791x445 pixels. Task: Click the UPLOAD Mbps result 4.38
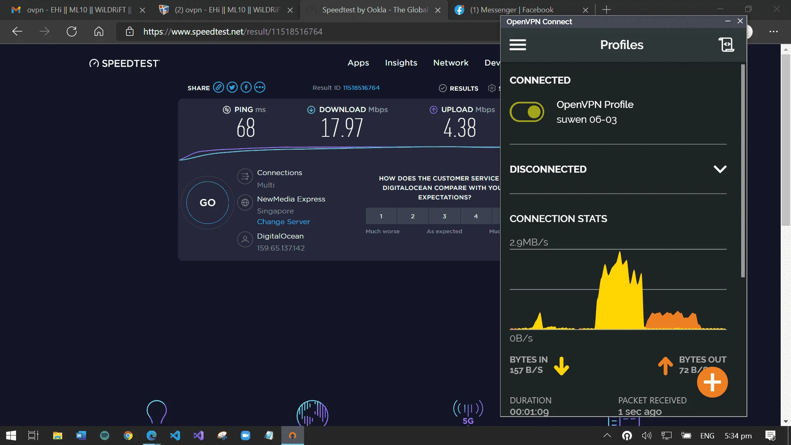pyautogui.click(x=460, y=128)
